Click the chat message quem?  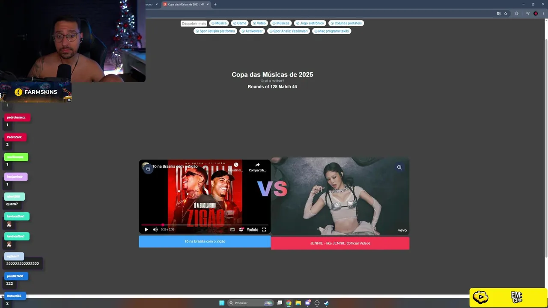click(x=12, y=204)
